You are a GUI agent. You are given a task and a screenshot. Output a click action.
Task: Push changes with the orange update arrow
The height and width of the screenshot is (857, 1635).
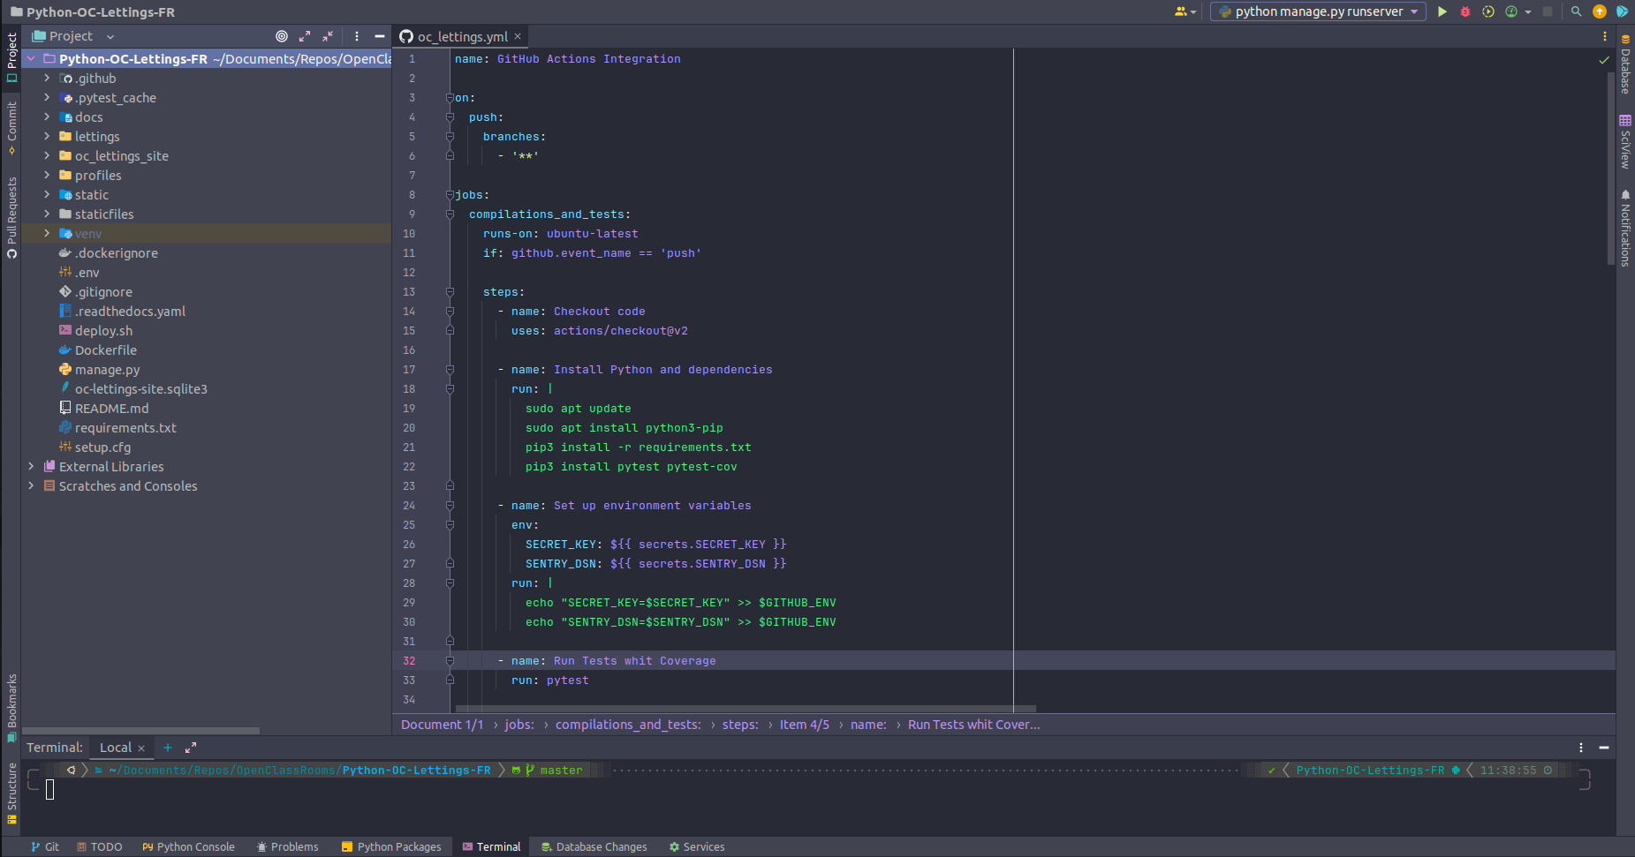pos(1601,11)
